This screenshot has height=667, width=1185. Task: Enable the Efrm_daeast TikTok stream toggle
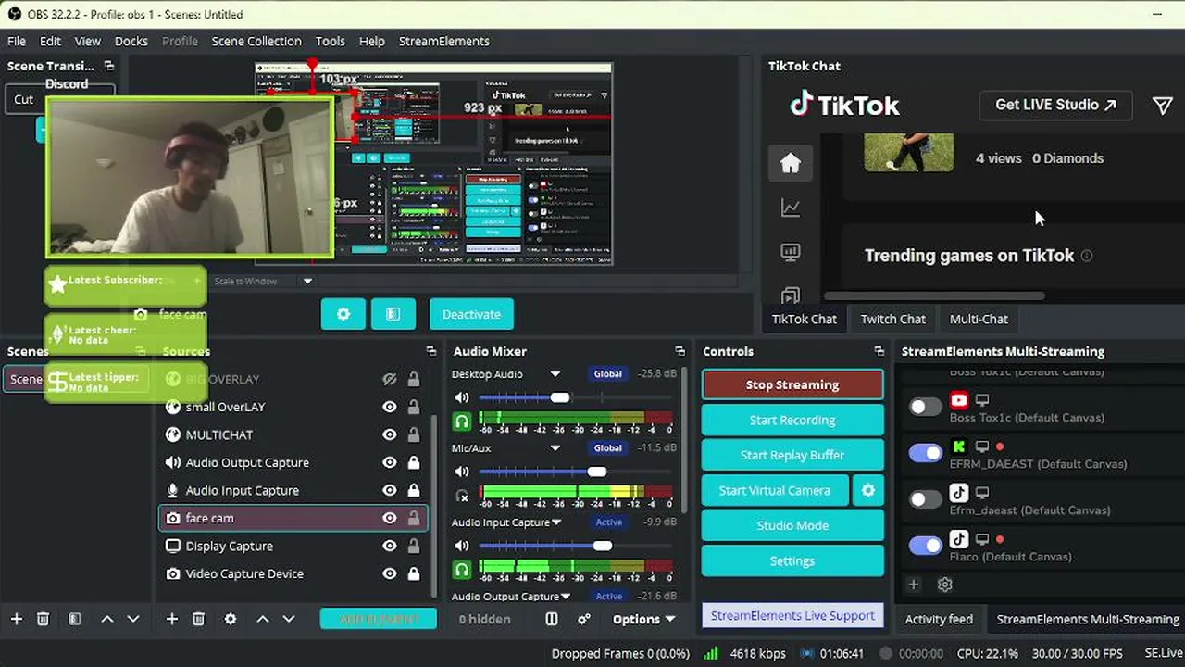tap(925, 499)
